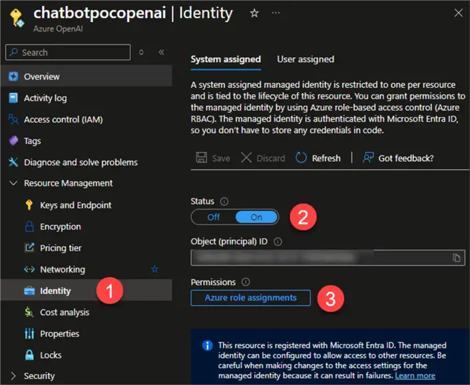This screenshot has width=470, height=385.
Task: Collapse the sidebar menu with chevrons
Action: click(x=161, y=52)
